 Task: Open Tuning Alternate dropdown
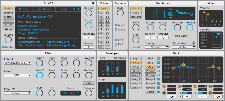[x=157, y=47]
